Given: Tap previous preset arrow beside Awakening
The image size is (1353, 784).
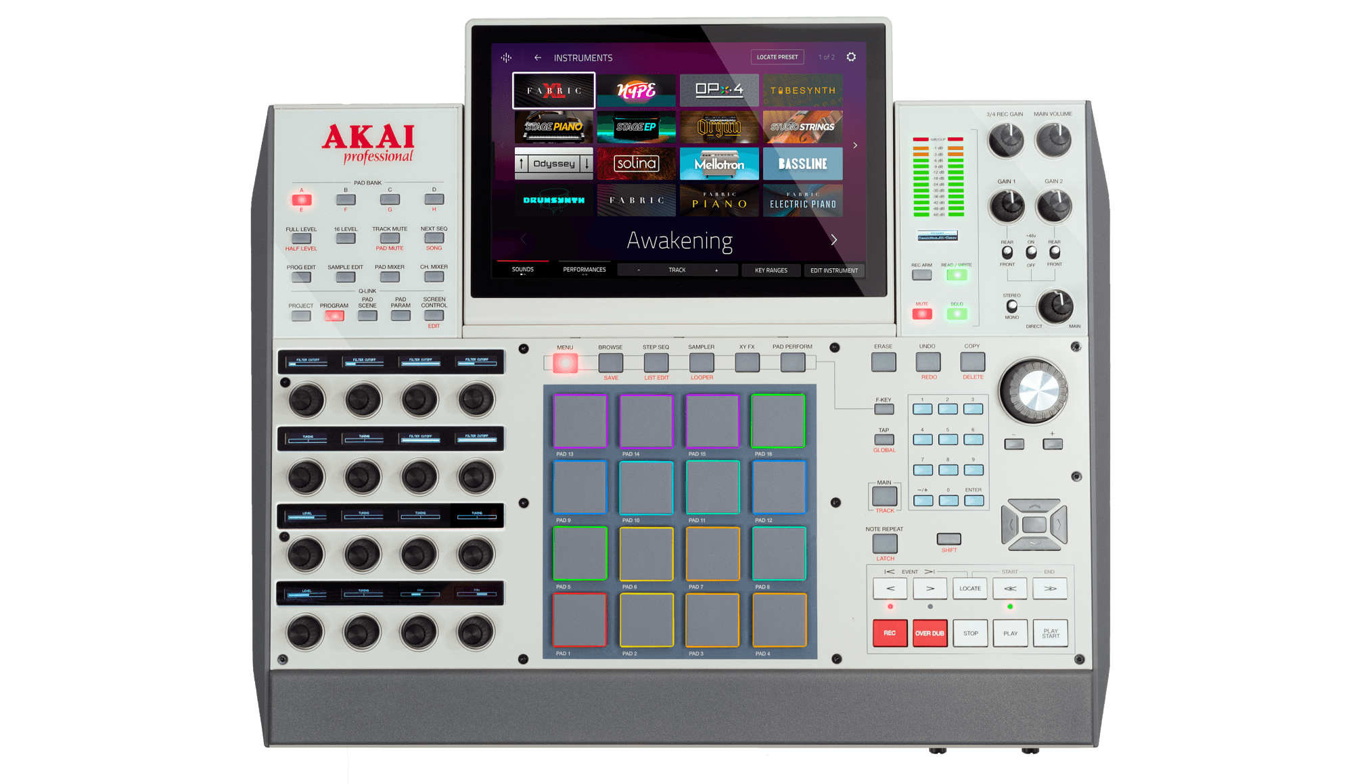Looking at the screenshot, I should point(524,239).
